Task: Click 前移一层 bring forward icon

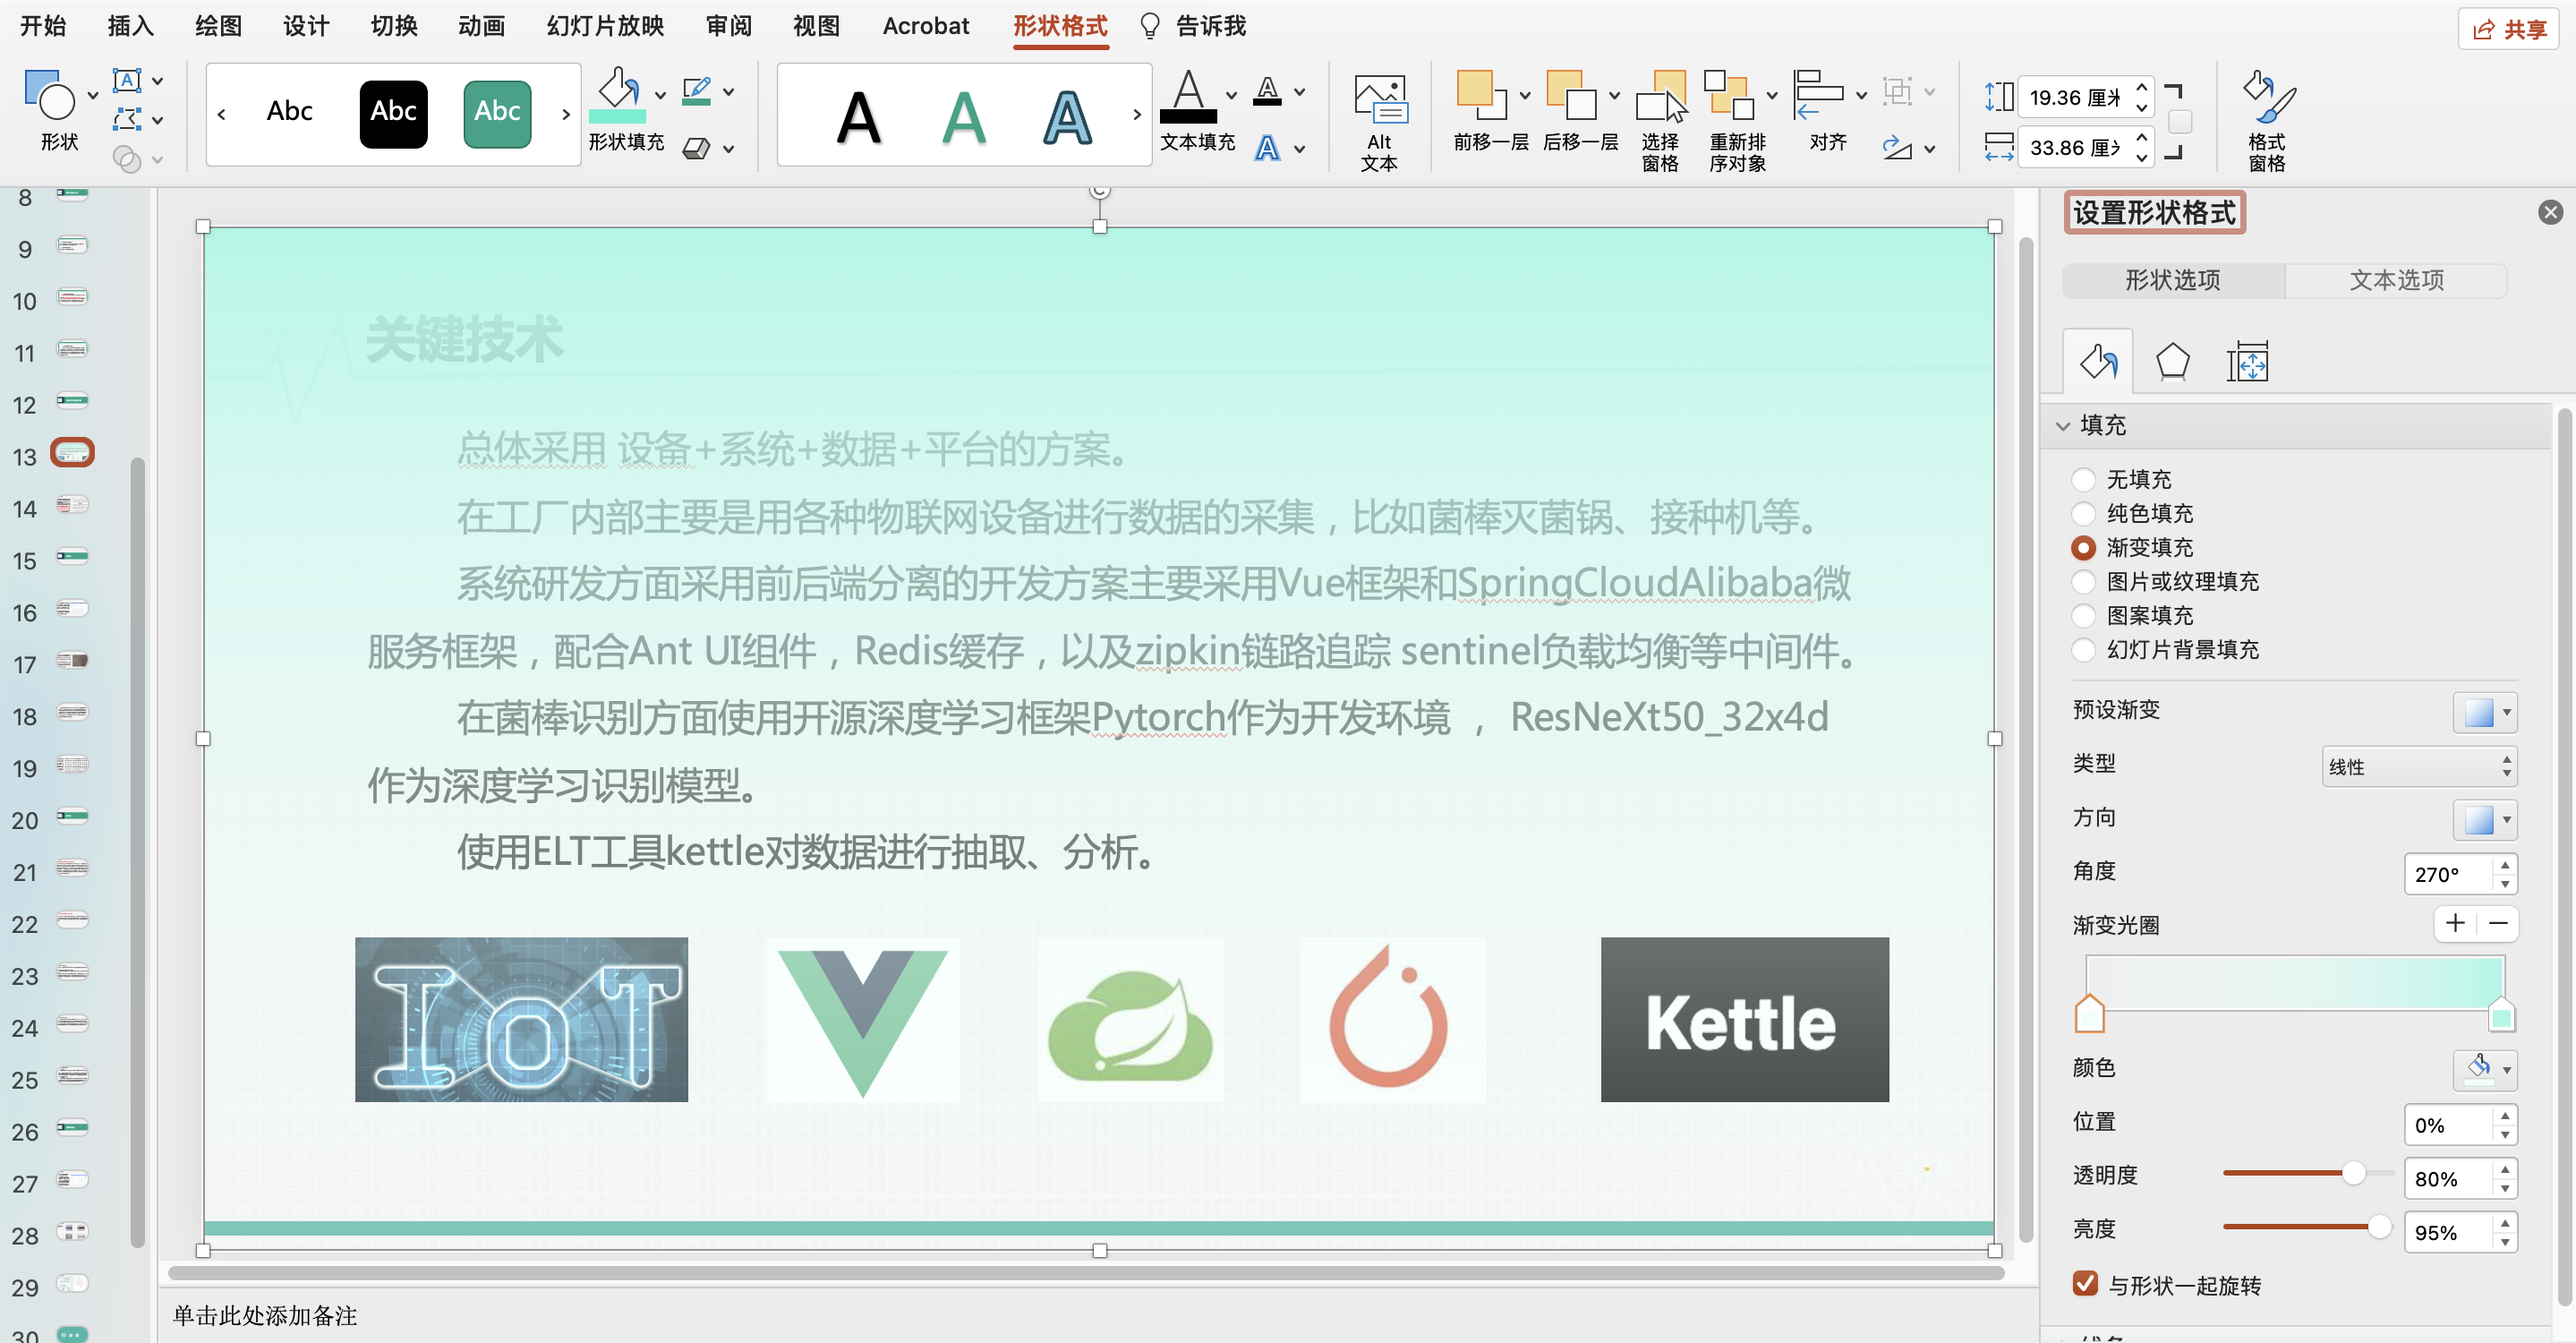Action: point(1482,94)
